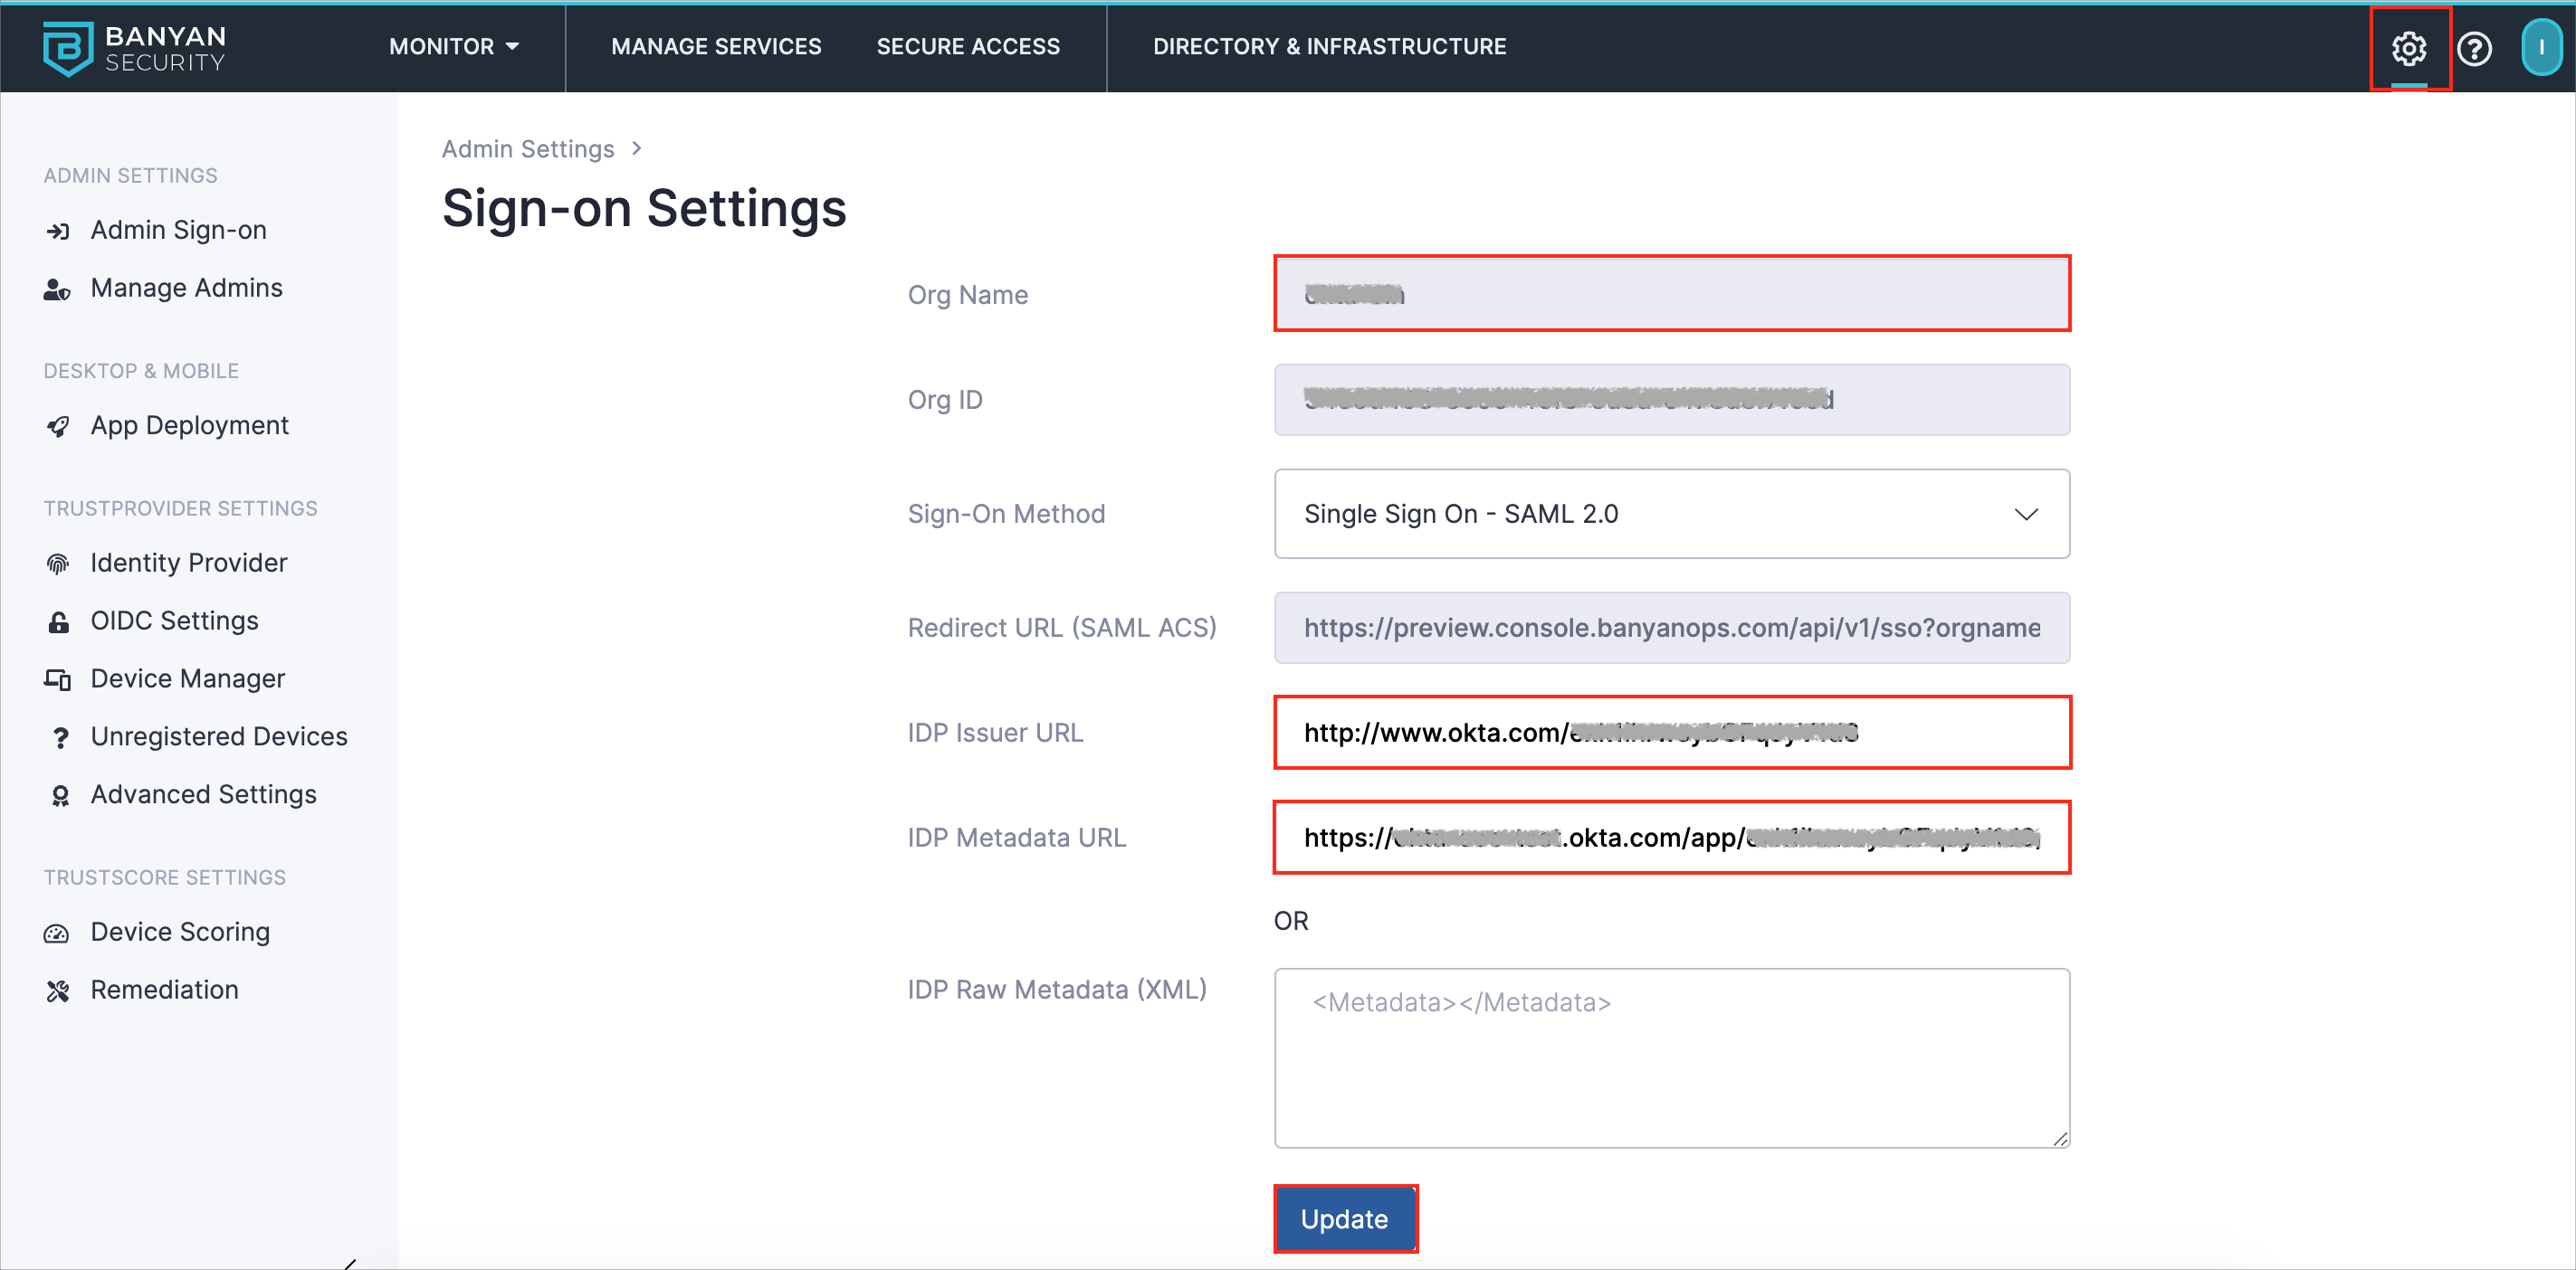This screenshot has width=2576, height=1270.
Task: Click the OIDC Settings lock icon
Action: pos(58,622)
